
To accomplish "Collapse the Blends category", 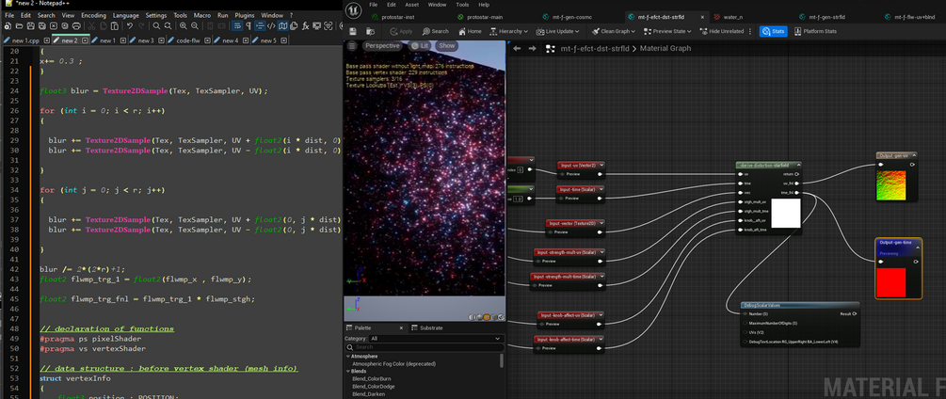I will tap(347, 372).
